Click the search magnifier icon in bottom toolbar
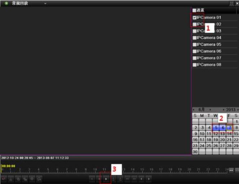Viewport: 239px width, 184px height. 39,178
